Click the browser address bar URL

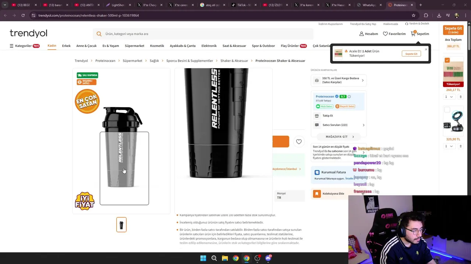tap(89, 15)
